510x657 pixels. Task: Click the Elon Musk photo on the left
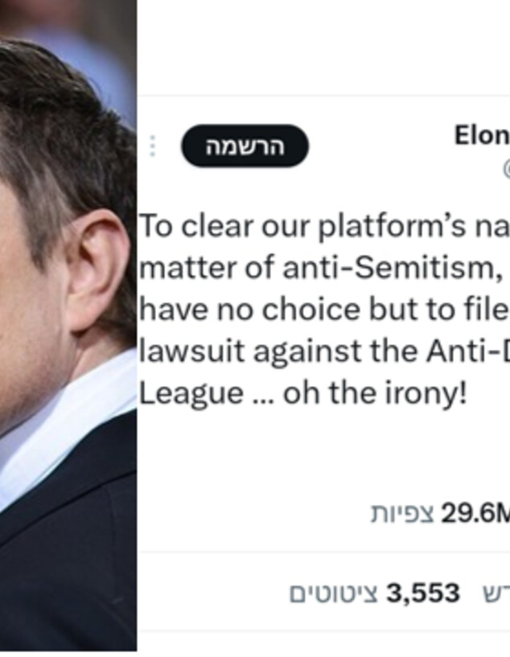tap(68, 322)
